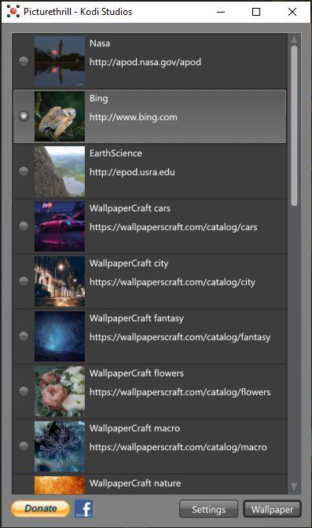This screenshot has width=312, height=528.
Task: Click the wallpaperscraft.com/catalog/macro URL text
Action: (178, 447)
